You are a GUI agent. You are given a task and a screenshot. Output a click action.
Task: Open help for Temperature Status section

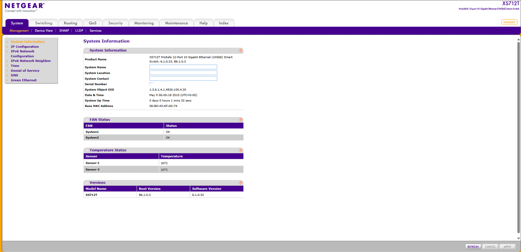click(x=240, y=150)
